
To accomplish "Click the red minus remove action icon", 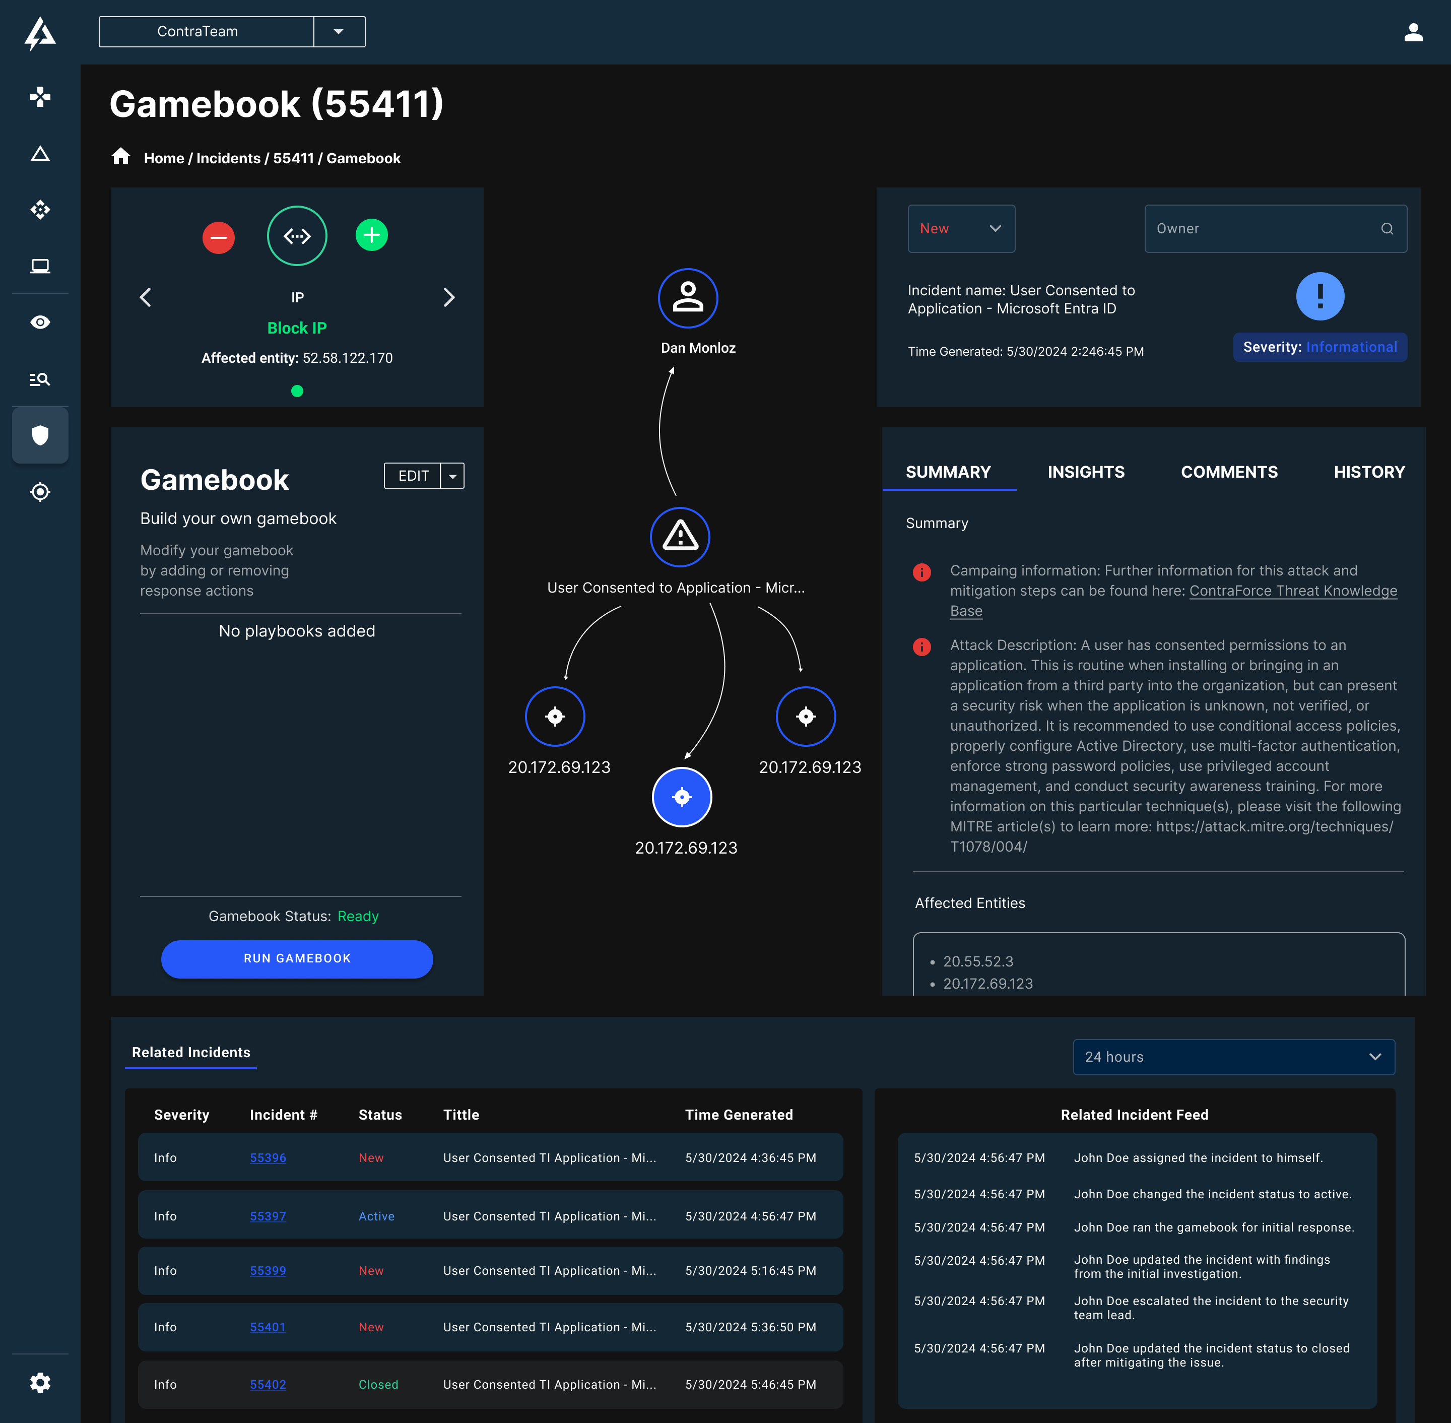I will point(218,238).
